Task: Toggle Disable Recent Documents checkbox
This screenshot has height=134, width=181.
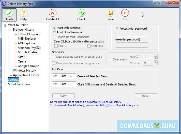Action: [54, 37]
